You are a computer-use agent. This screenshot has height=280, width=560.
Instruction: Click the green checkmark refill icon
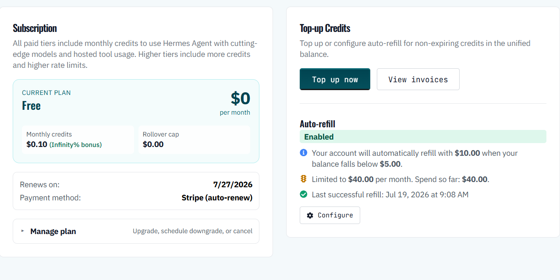pyautogui.click(x=304, y=194)
